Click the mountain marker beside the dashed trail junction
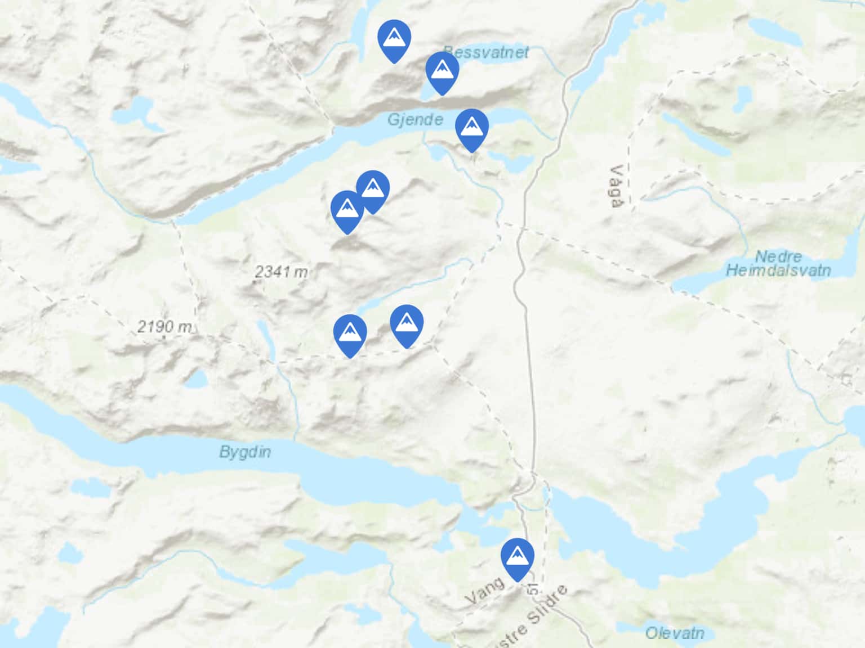This screenshot has height=648, width=865. pyautogui.click(x=407, y=325)
